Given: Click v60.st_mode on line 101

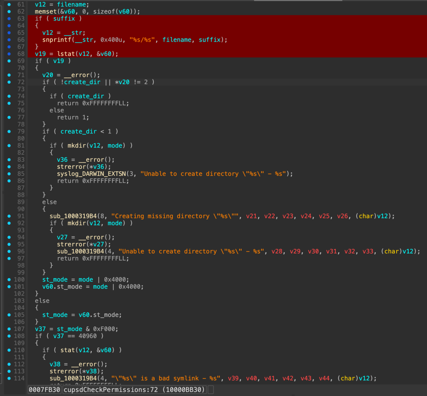Looking at the screenshot, I should 62,287.
